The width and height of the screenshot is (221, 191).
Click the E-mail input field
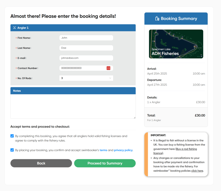tap(86, 58)
